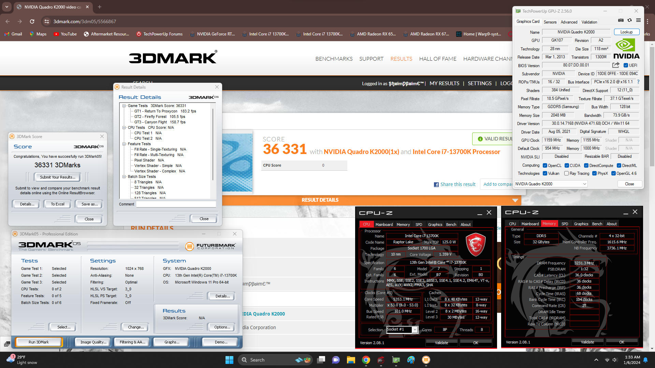Click Chrome icon in taskbar
Image resolution: width=655 pixels, height=368 pixels.
click(x=366, y=360)
